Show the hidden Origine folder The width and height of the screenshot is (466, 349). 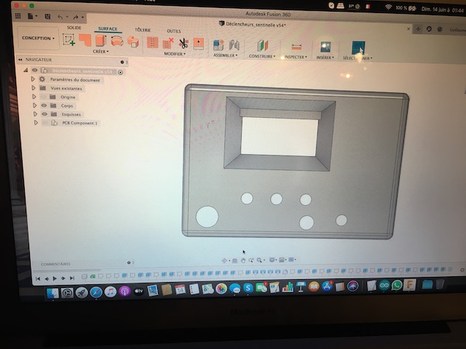pyautogui.click(x=44, y=97)
